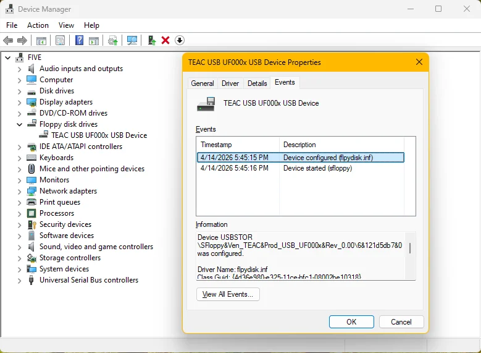This screenshot has width=481, height=353.
Task: Click the Disable device down-arrow icon
Action: point(180,40)
